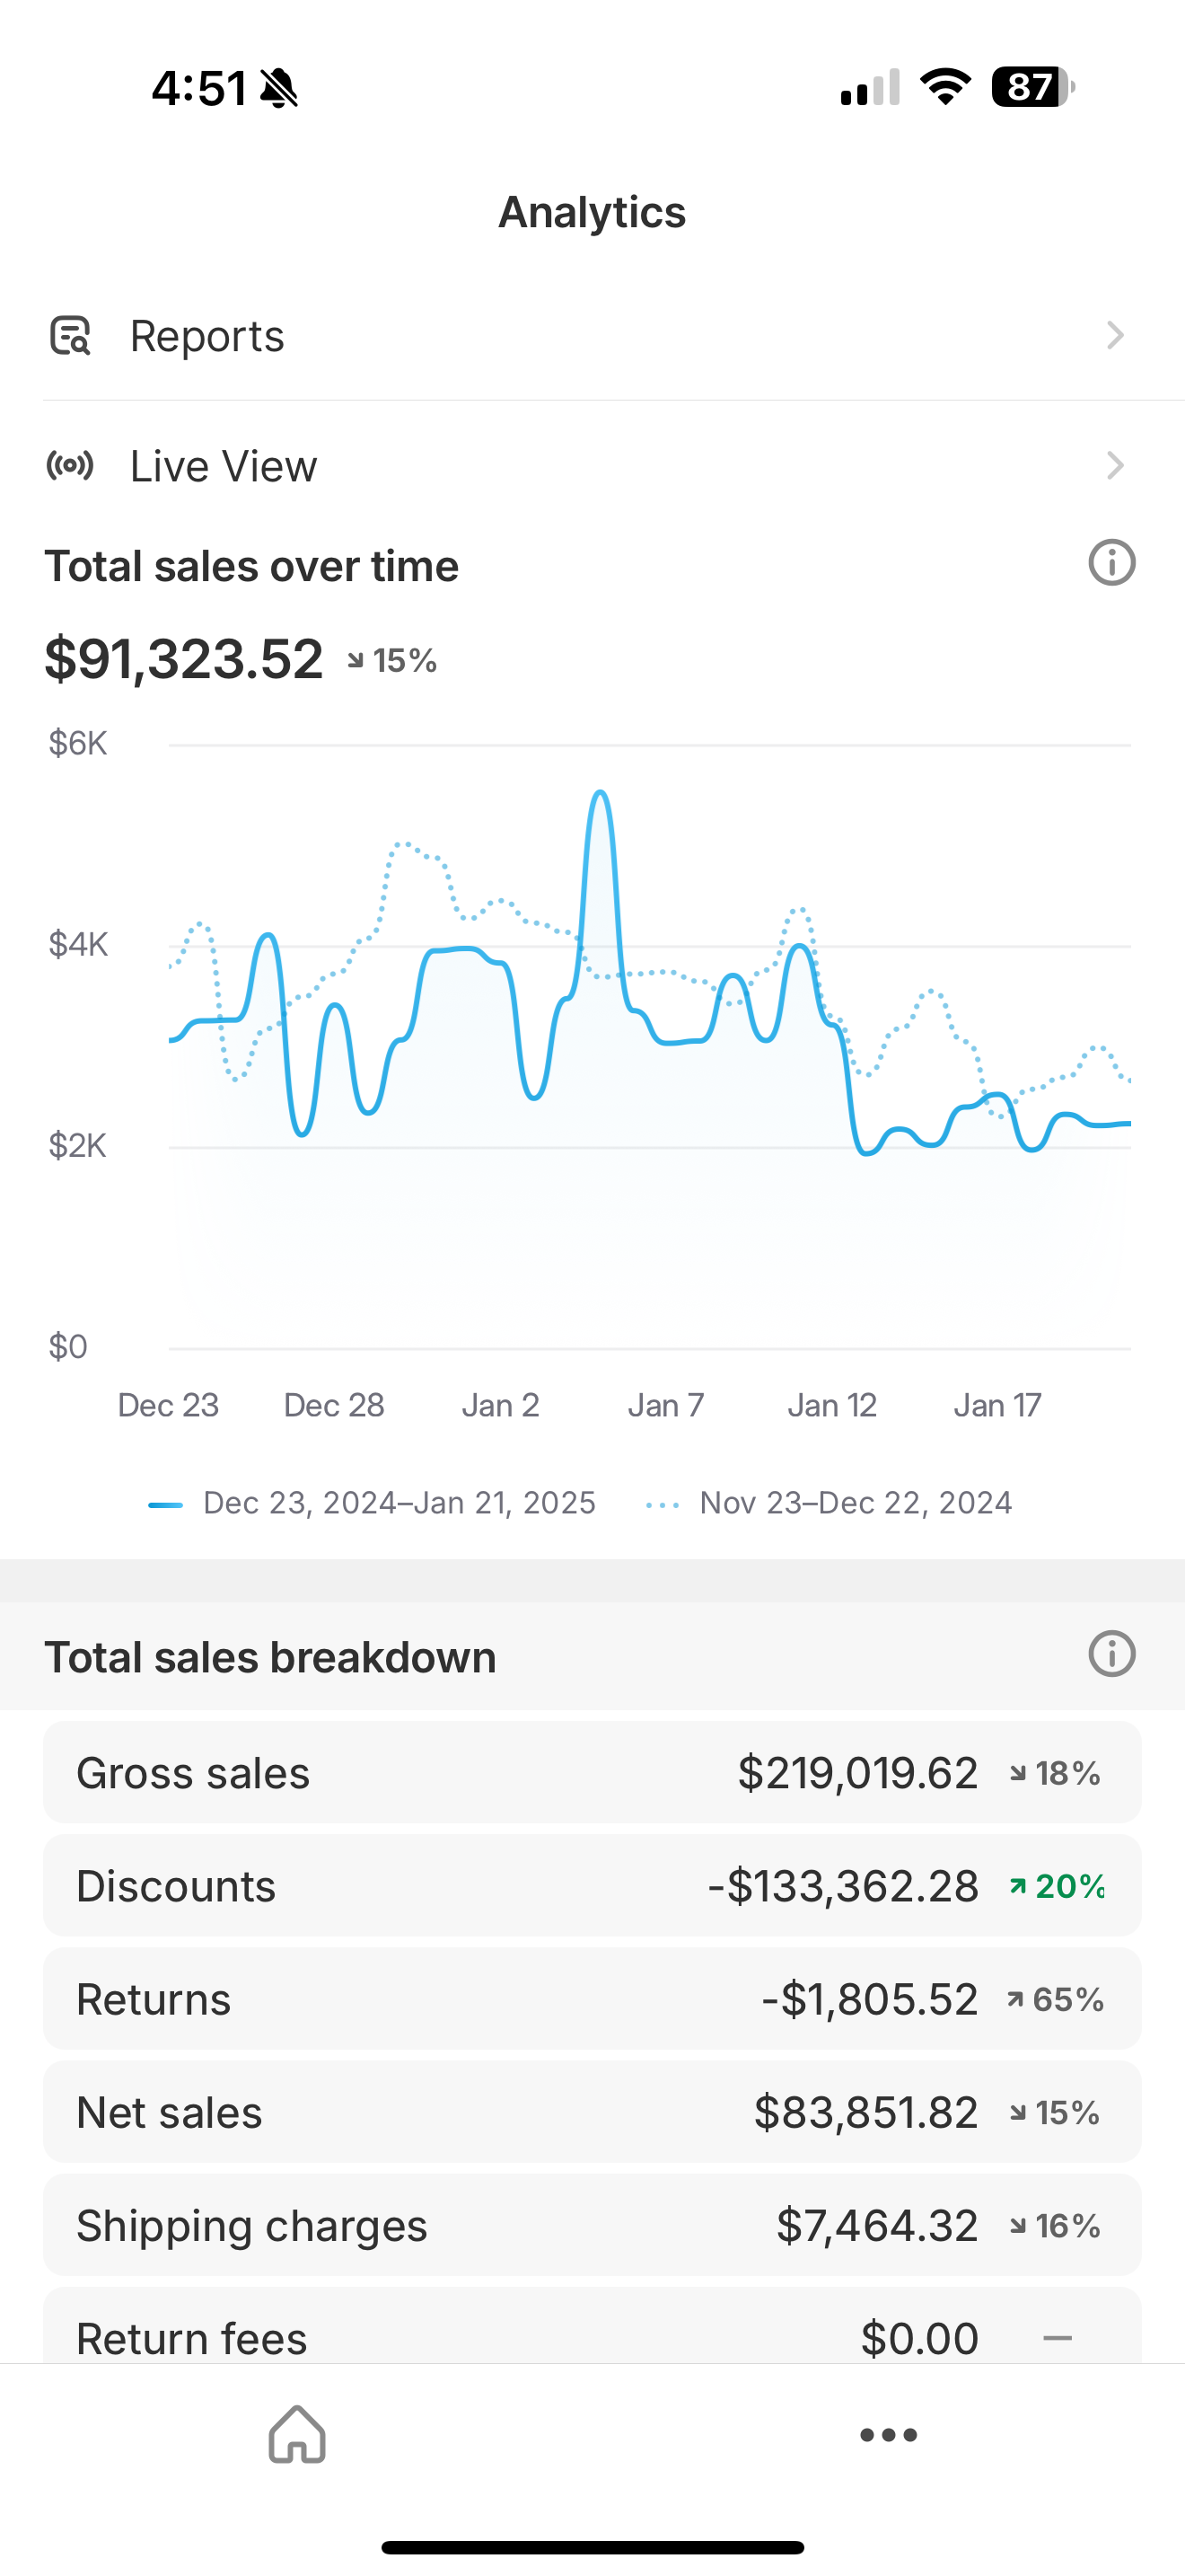Toggle the Dec 23, 2024–Jan 21, 2025 legend

373,1503
